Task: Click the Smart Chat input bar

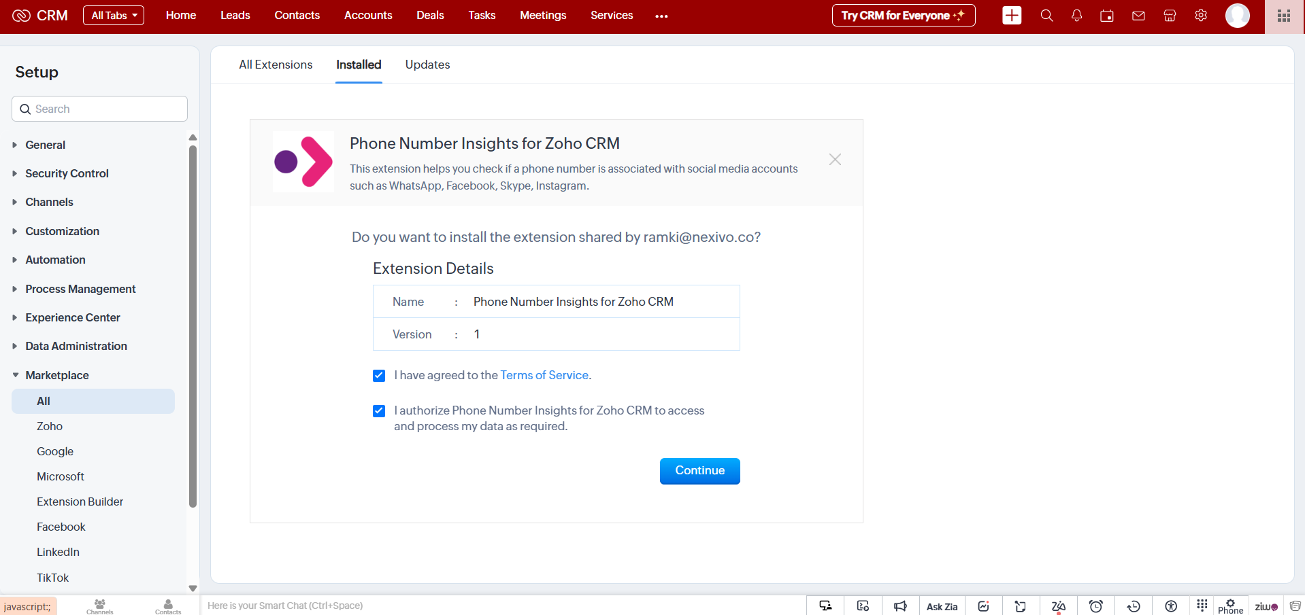Action: 503,605
